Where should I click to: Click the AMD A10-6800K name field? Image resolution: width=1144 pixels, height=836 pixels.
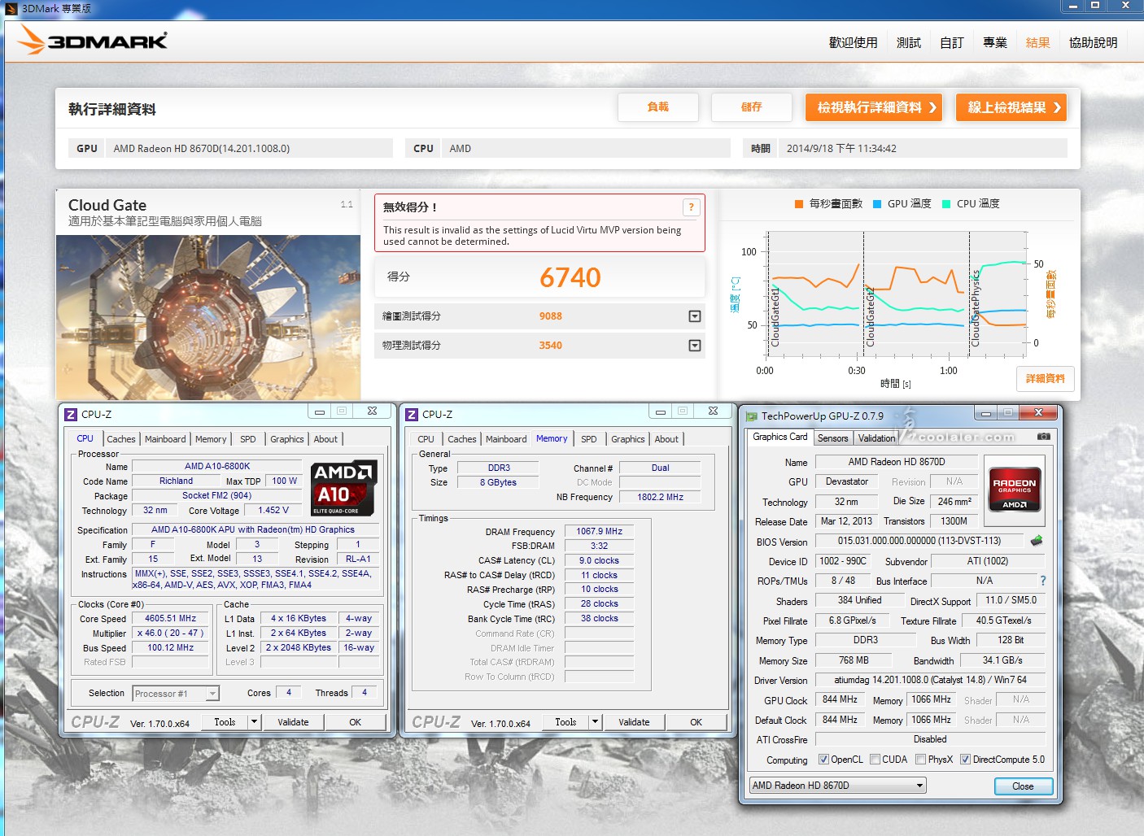point(217,467)
